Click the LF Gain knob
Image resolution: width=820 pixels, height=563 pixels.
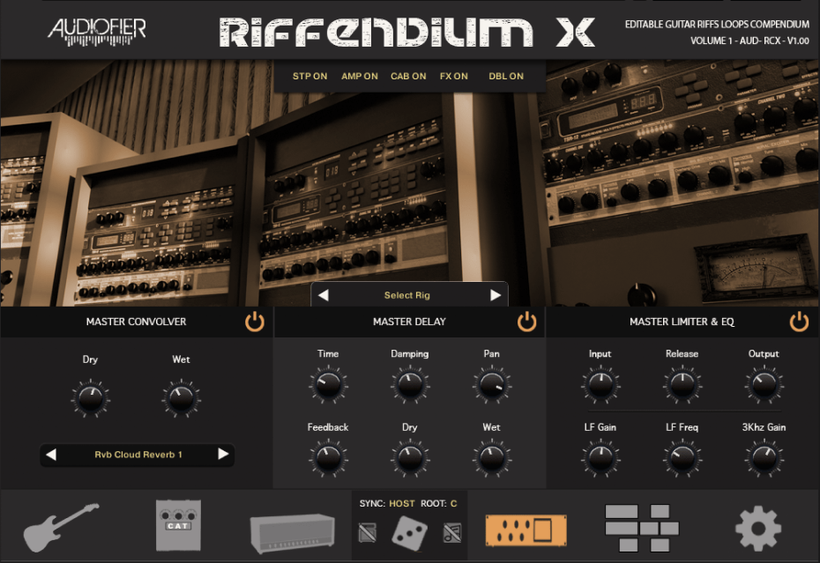pos(600,458)
